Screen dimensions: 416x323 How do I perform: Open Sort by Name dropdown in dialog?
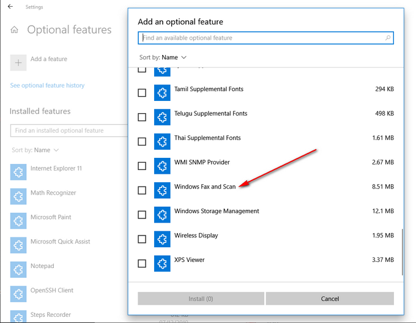click(x=163, y=58)
